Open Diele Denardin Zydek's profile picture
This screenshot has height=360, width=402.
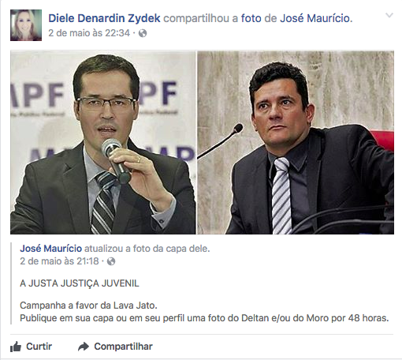tap(26, 25)
